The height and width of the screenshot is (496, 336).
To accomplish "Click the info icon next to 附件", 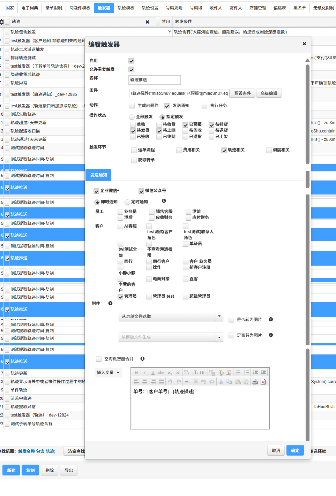I will click(x=110, y=303).
